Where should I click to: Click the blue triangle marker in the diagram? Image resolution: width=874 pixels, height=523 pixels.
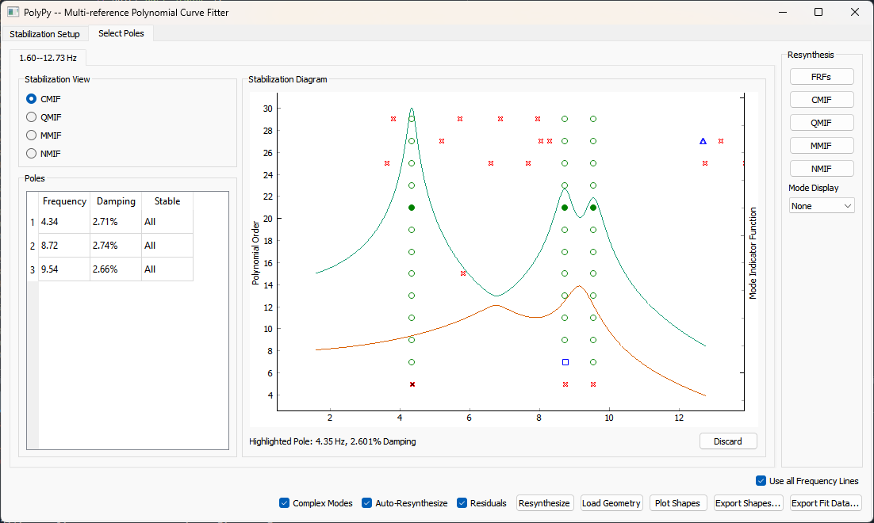(x=703, y=141)
